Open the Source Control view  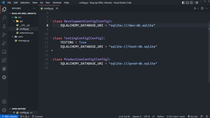point(4,35)
